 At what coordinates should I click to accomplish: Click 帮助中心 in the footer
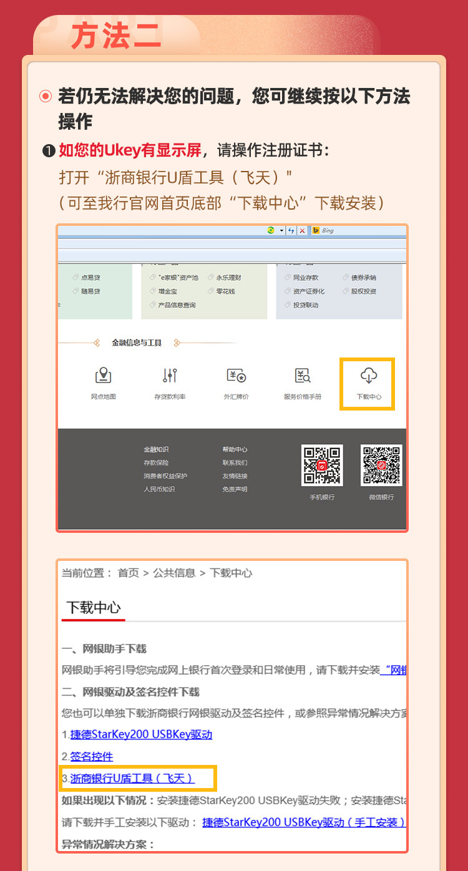tap(235, 449)
